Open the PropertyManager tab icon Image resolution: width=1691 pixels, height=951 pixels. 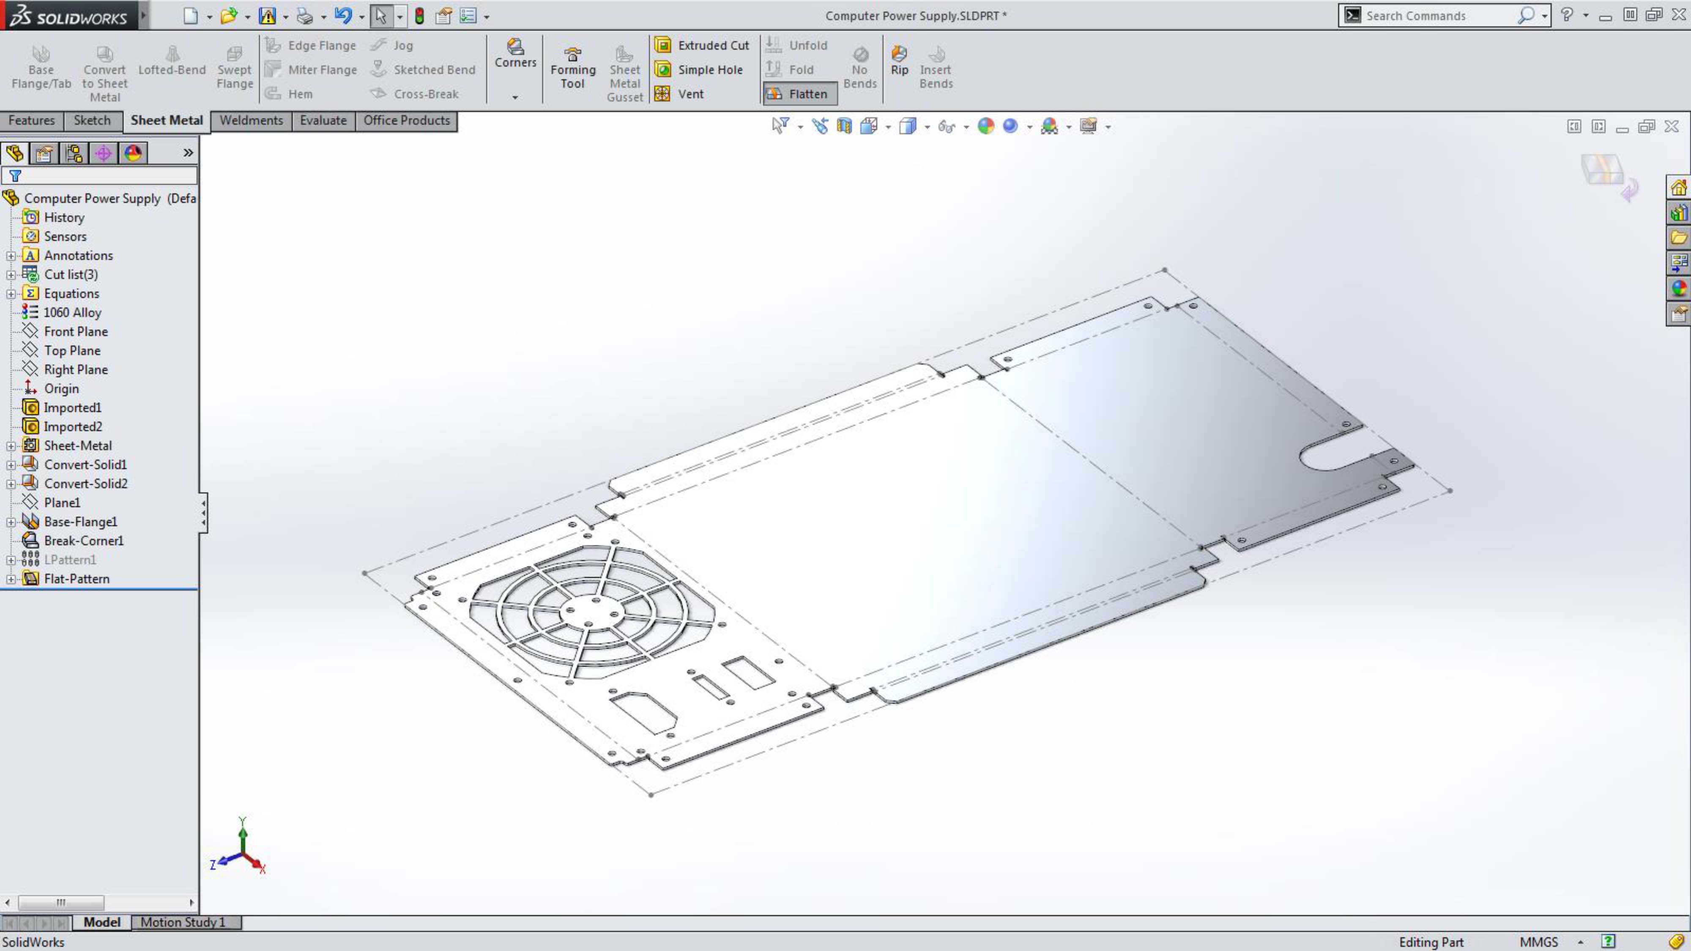pos(44,153)
